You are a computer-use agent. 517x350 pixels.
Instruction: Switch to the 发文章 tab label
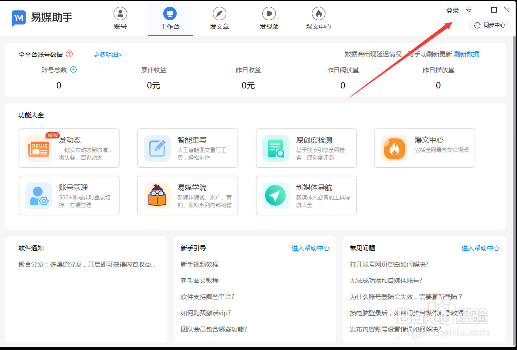pos(219,27)
